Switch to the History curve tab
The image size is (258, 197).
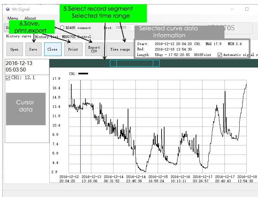[x=19, y=36]
